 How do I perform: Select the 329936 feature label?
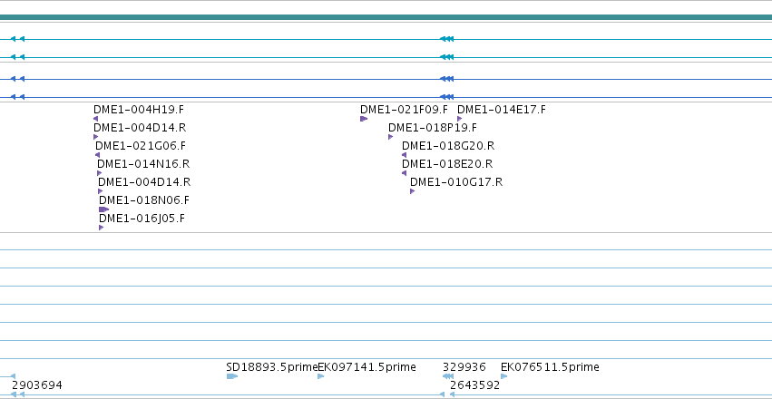pos(464,367)
